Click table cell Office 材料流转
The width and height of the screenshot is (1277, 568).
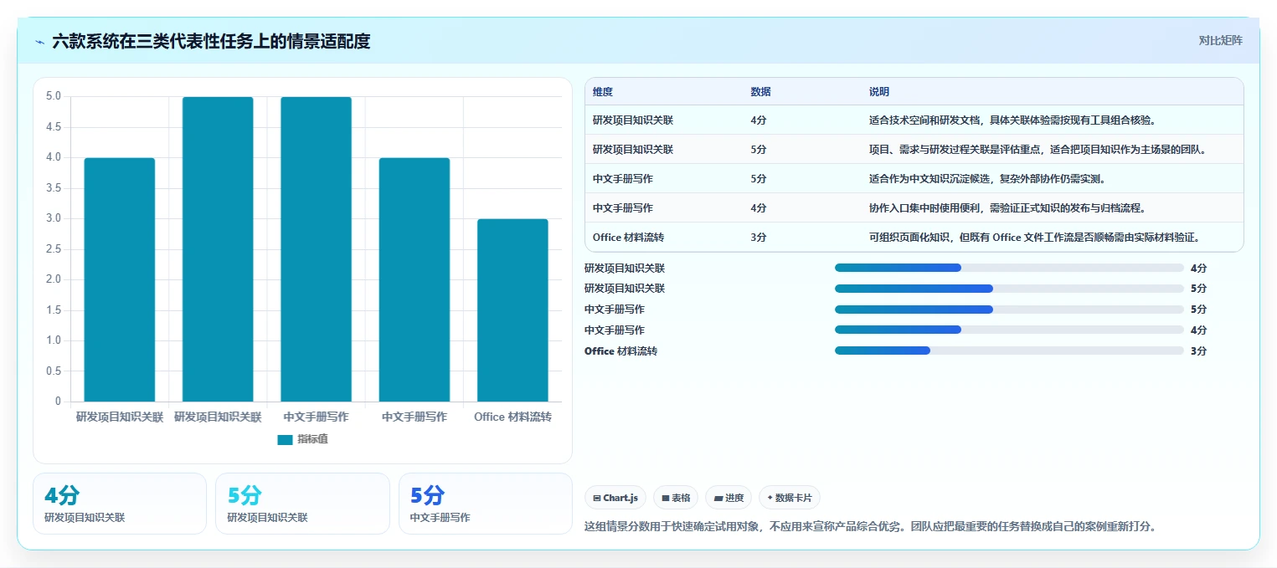(x=628, y=238)
